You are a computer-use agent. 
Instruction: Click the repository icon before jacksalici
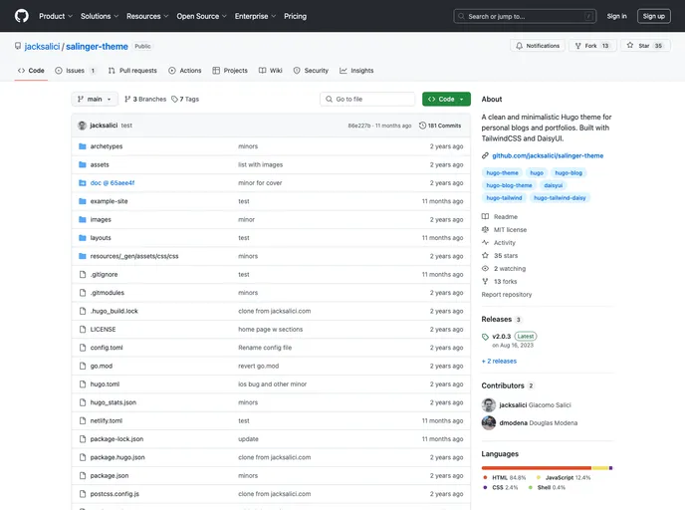(x=18, y=46)
